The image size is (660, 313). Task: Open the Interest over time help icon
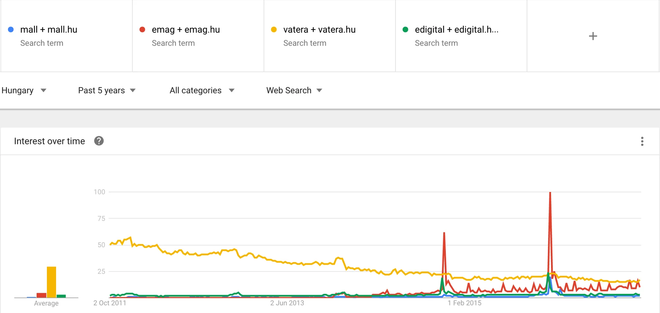pyautogui.click(x=99, y=141)
